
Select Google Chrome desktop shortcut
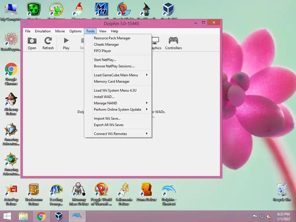[11, 74]
